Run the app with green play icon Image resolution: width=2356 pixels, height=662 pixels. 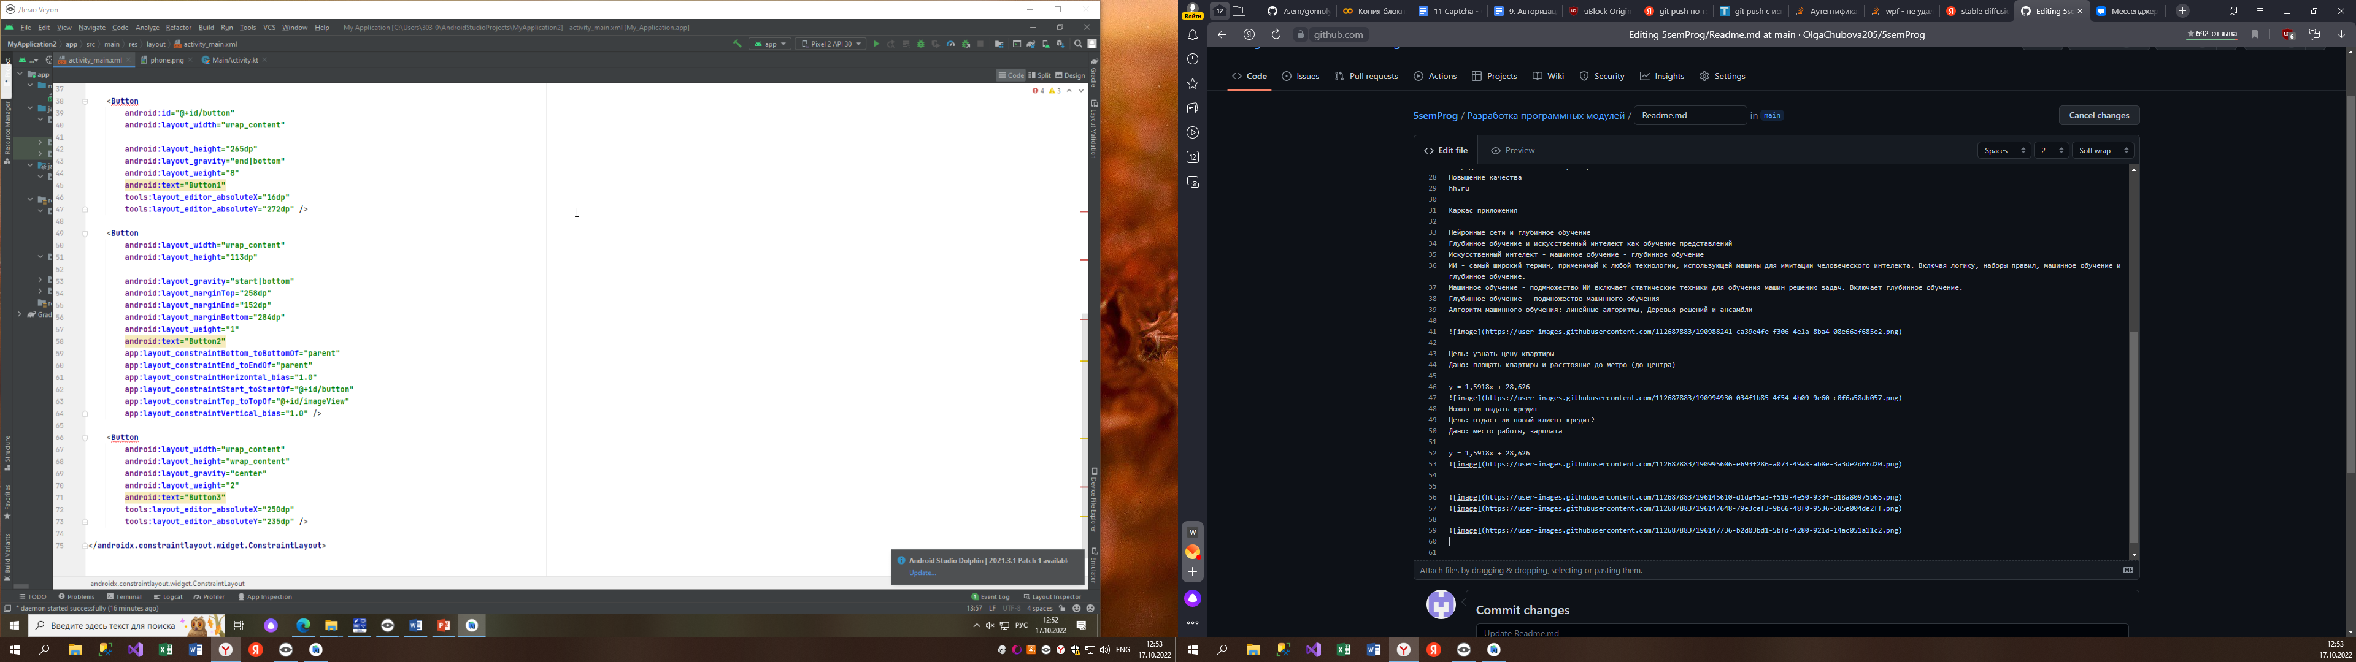tap(876, 44)
